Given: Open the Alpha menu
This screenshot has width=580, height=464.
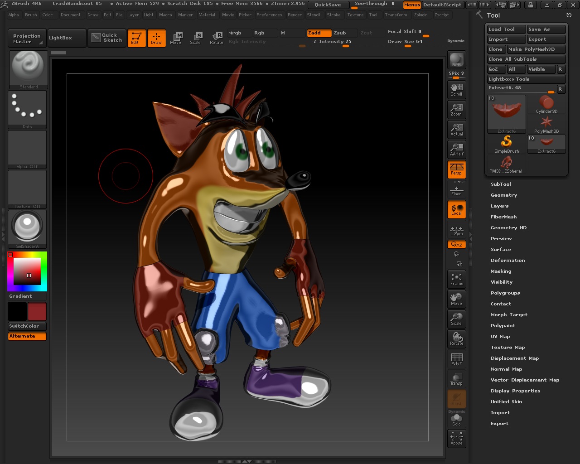Looking at the screenshot, I should pos(14,15).
